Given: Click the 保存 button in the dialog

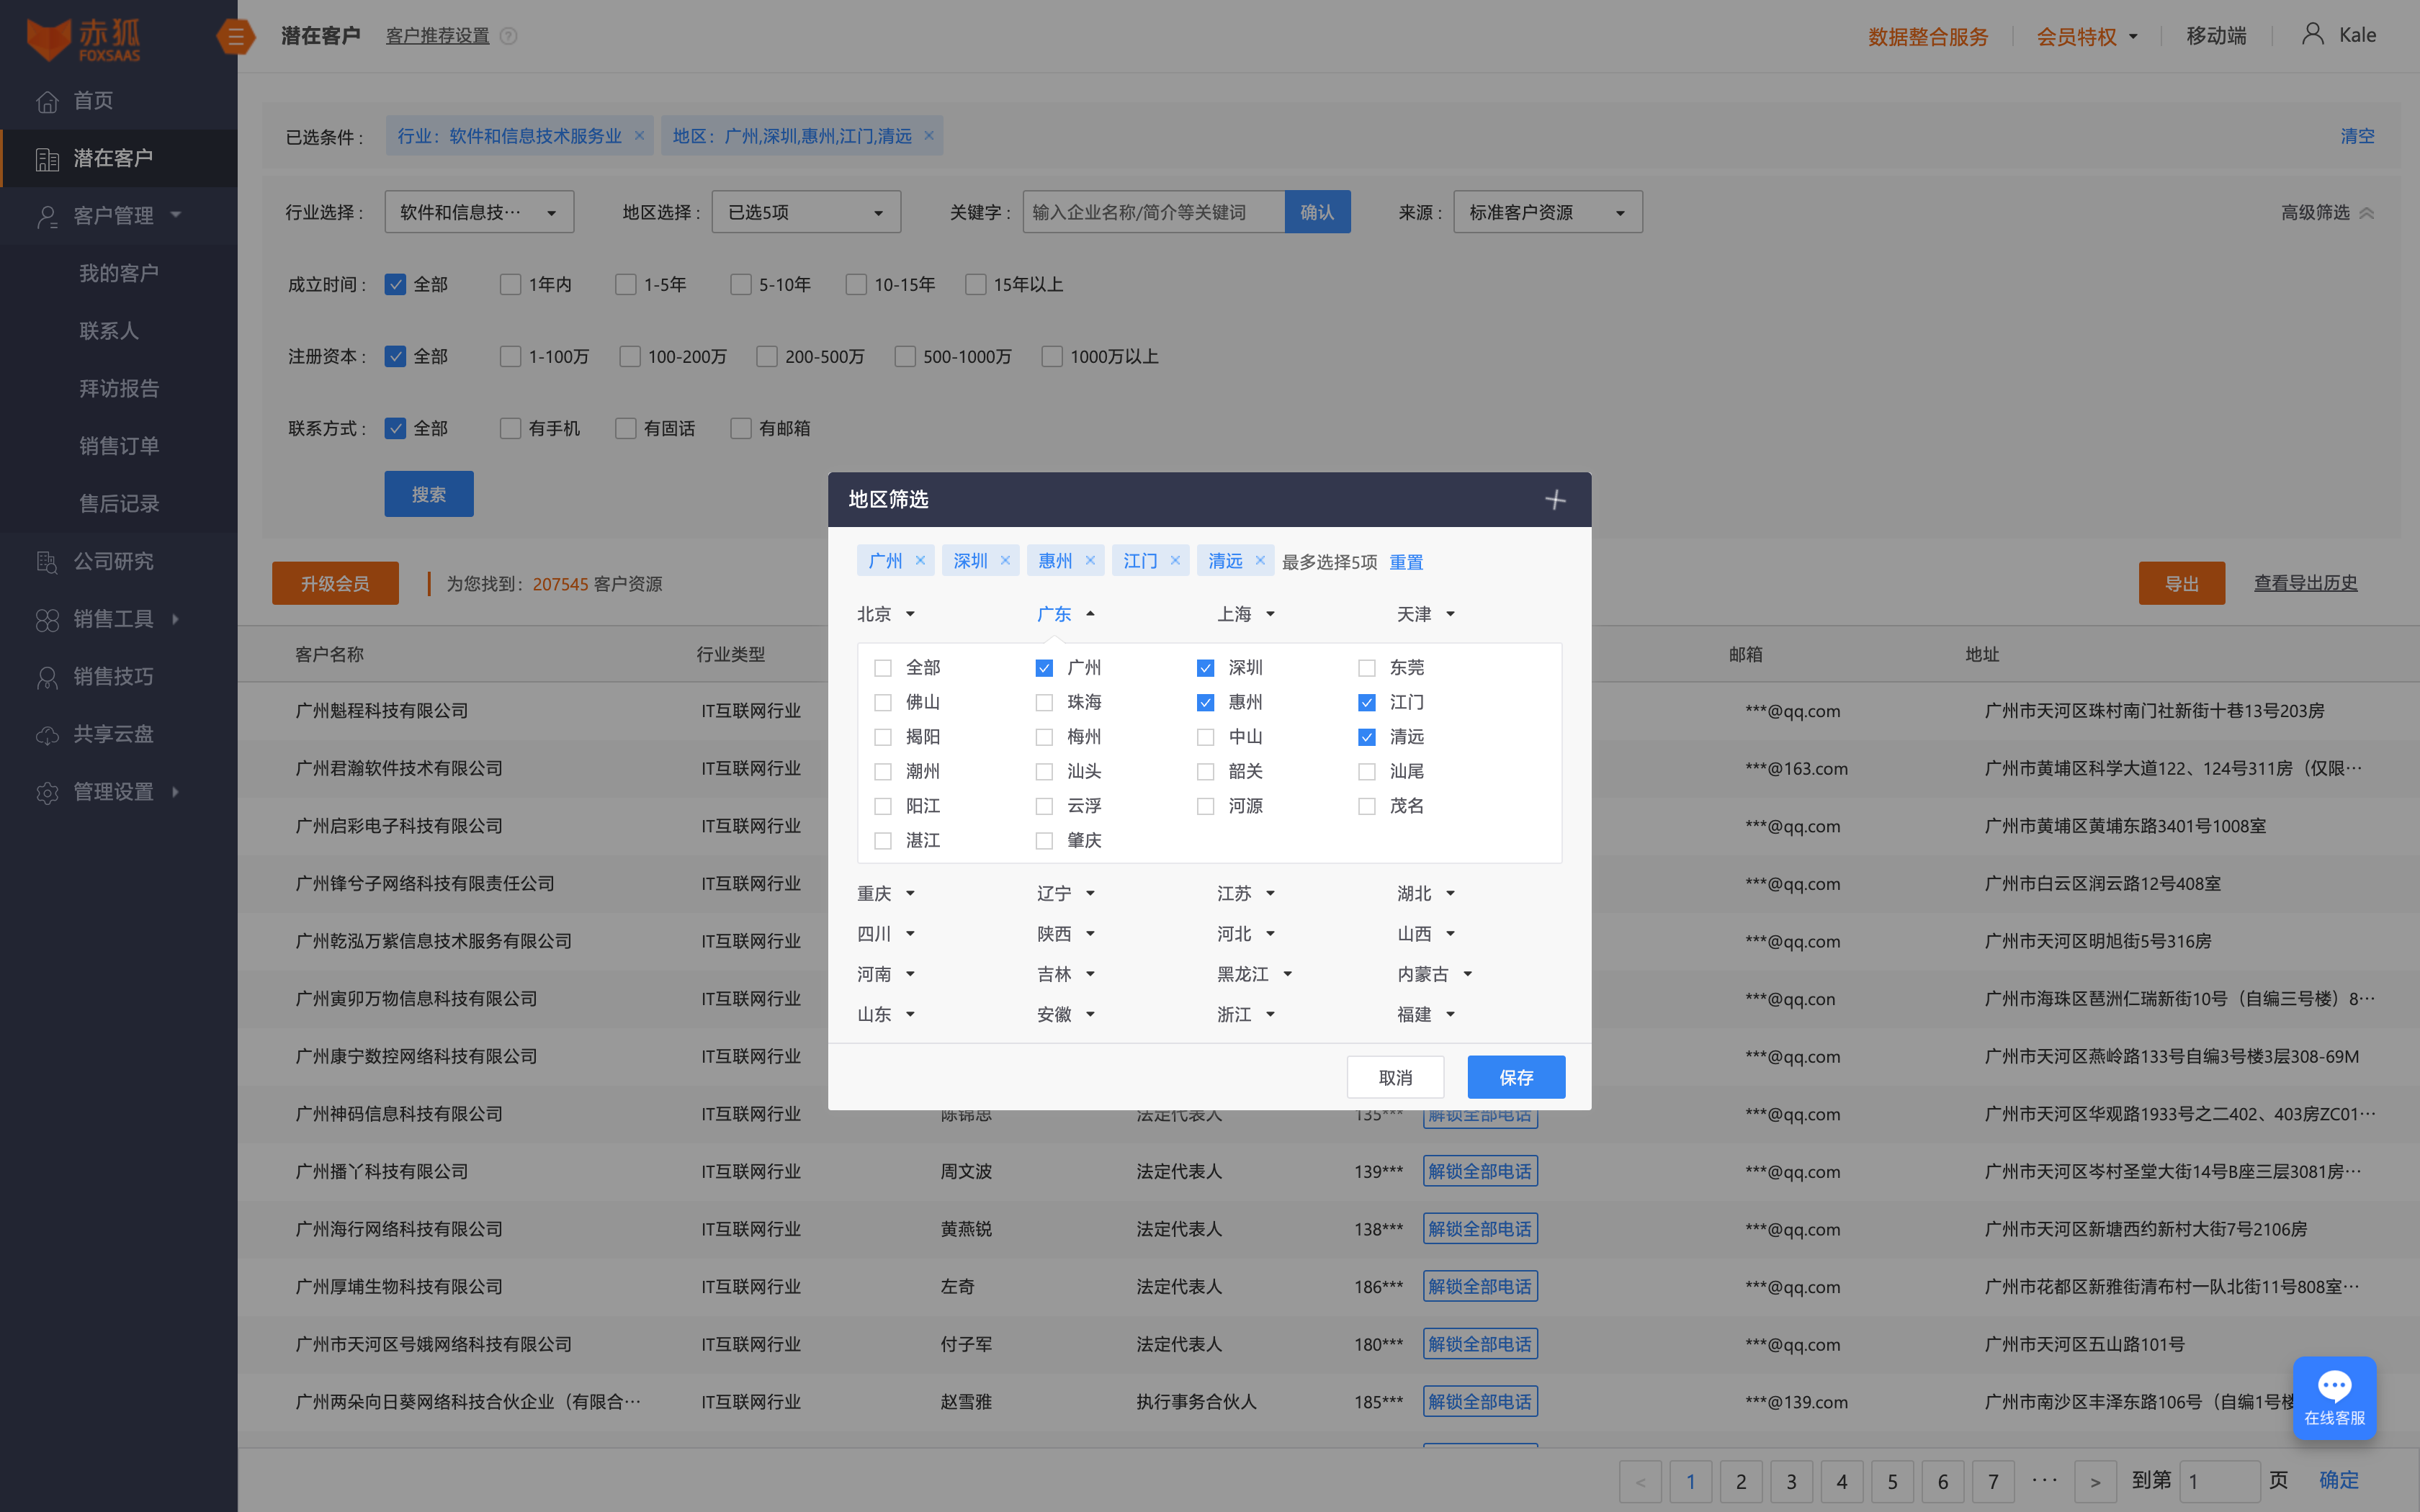Looking at the screenshot, I should [1515, 1077].
